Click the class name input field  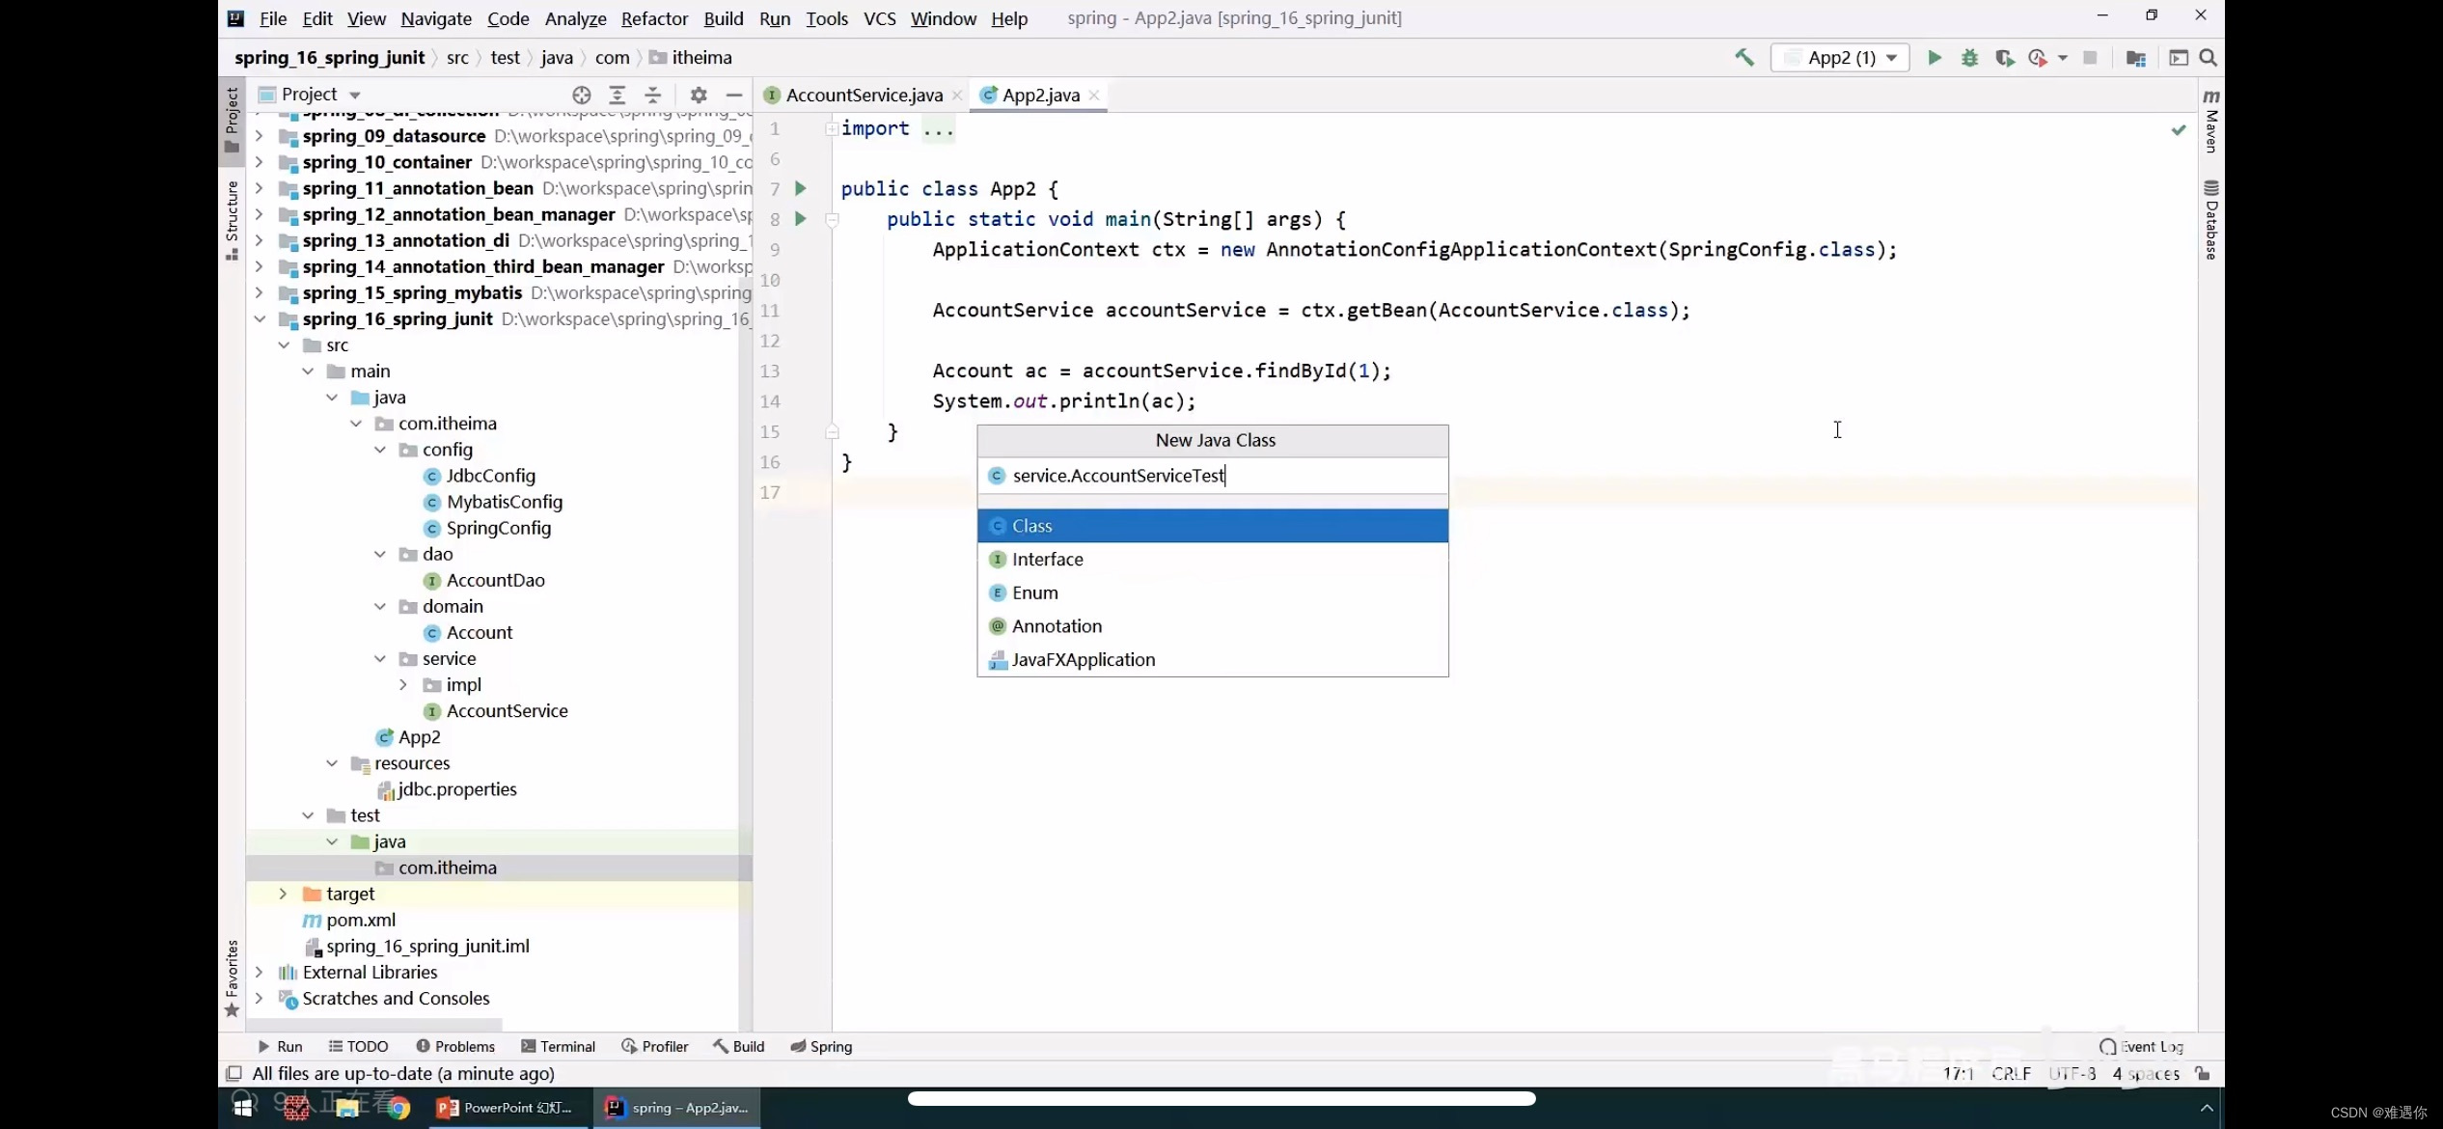pos(1216,476)
